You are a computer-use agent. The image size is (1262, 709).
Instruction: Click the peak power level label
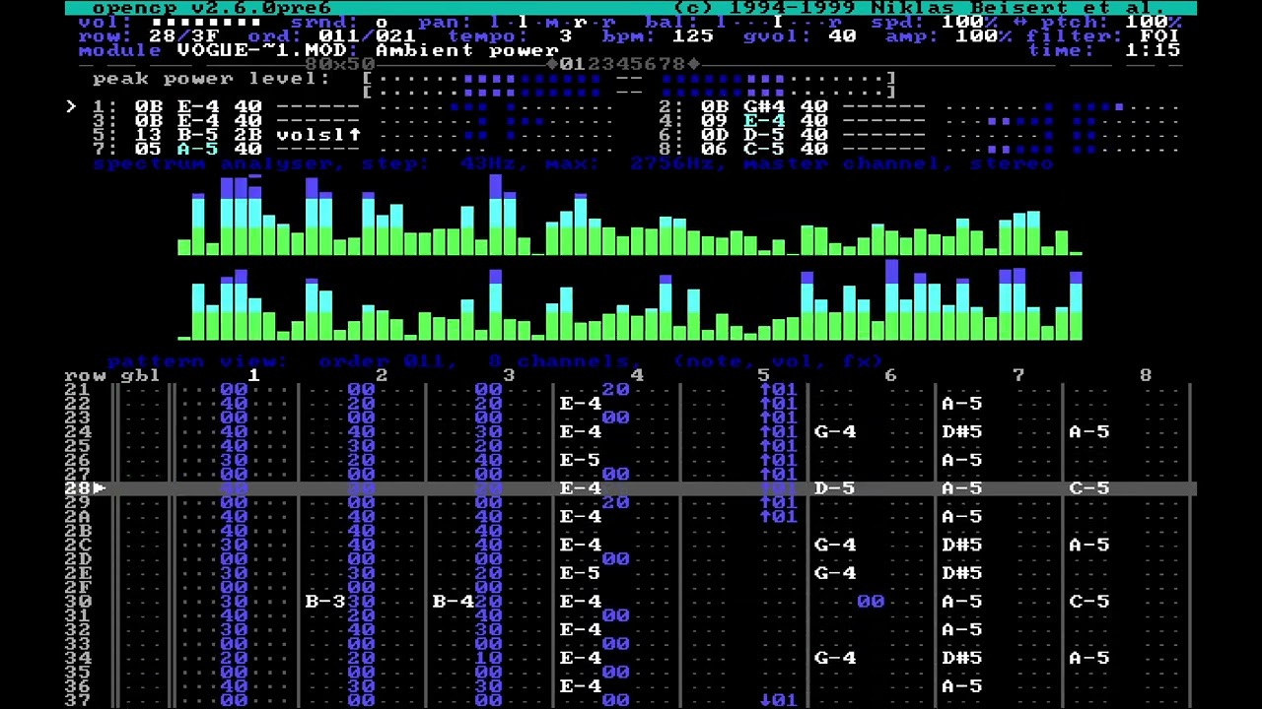[212, 79]
